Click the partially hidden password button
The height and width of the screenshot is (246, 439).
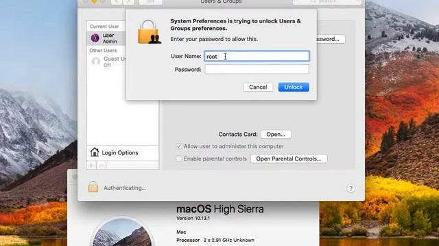pyautogui.click(x=331, y=39)
